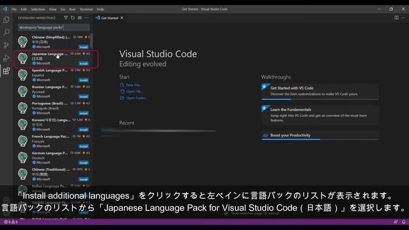Open the File menu
The height and width of the screenshot is (230, 409).
pyautogui.click(x=14, y=9)
